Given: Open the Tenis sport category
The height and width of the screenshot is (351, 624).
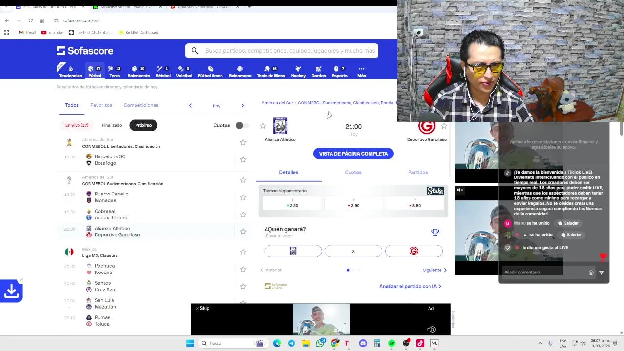Looking at the screenshot, I should (115, 72).
